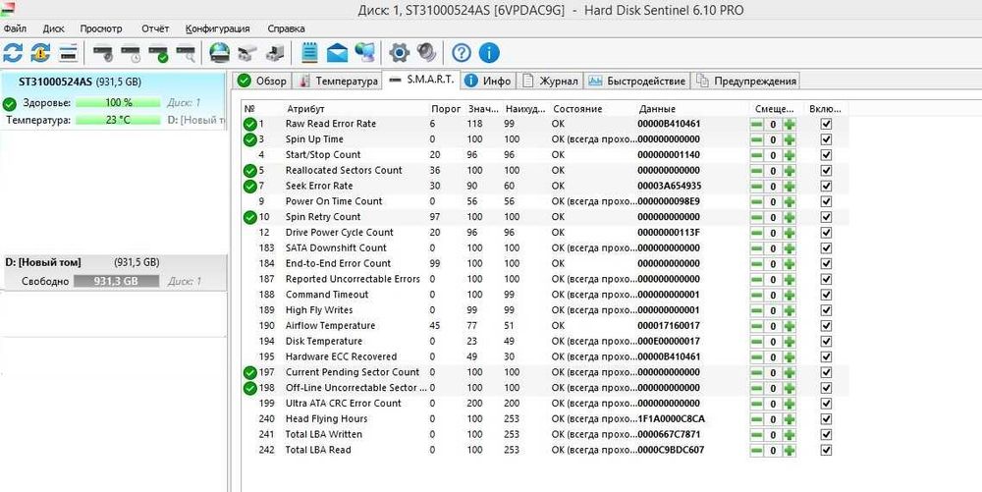Click the green check icon of Spin Retry Count
Screen dimensions: 982x492
(249, 217)
